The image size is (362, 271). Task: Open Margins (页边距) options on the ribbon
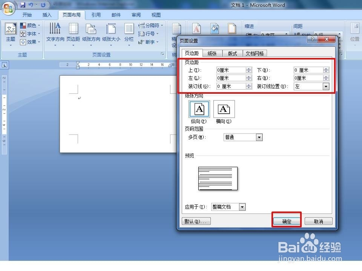point(73,33)
